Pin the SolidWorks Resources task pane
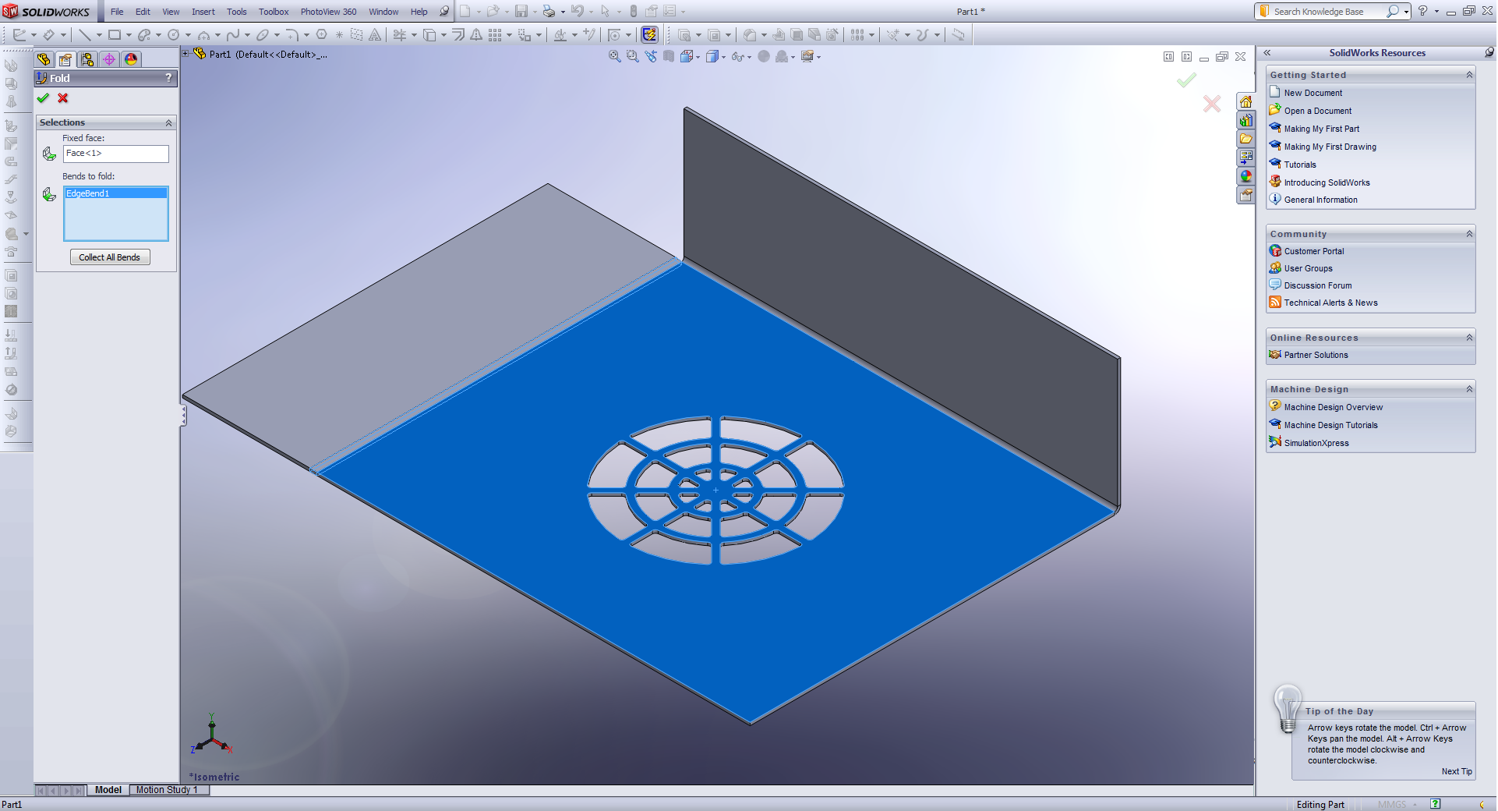The width and height of the screenshot is (1498, 811). coord(1489,52)
